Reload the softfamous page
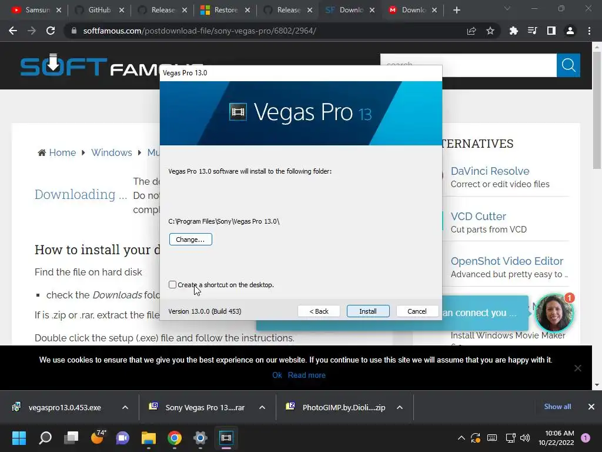 [x=51, y=31]
